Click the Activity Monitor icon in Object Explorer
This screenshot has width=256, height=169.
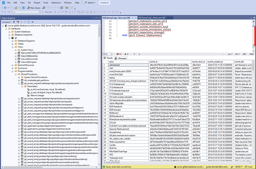33,22
